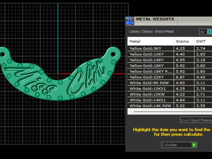Select the White Gold:14K PdW row
The width and height of the screenshot is (212, 159).
point(170,106)
